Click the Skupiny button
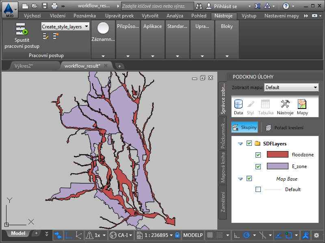 (x=245, y=128)
